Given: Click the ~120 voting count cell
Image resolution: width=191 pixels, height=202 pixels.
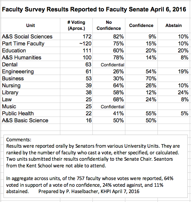Looking at the screenshot, I should (76, 44).
